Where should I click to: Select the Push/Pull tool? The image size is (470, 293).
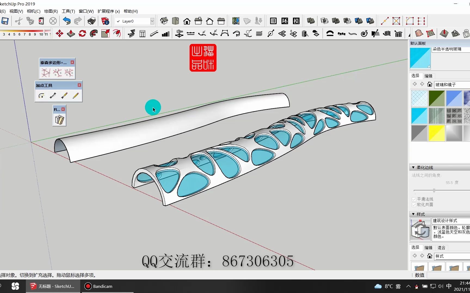pyautogui.click(x=71, y=34)
